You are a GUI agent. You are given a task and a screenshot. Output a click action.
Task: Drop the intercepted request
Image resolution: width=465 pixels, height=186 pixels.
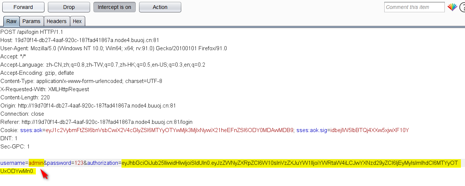pyautogui.click(x=69, y=7)
